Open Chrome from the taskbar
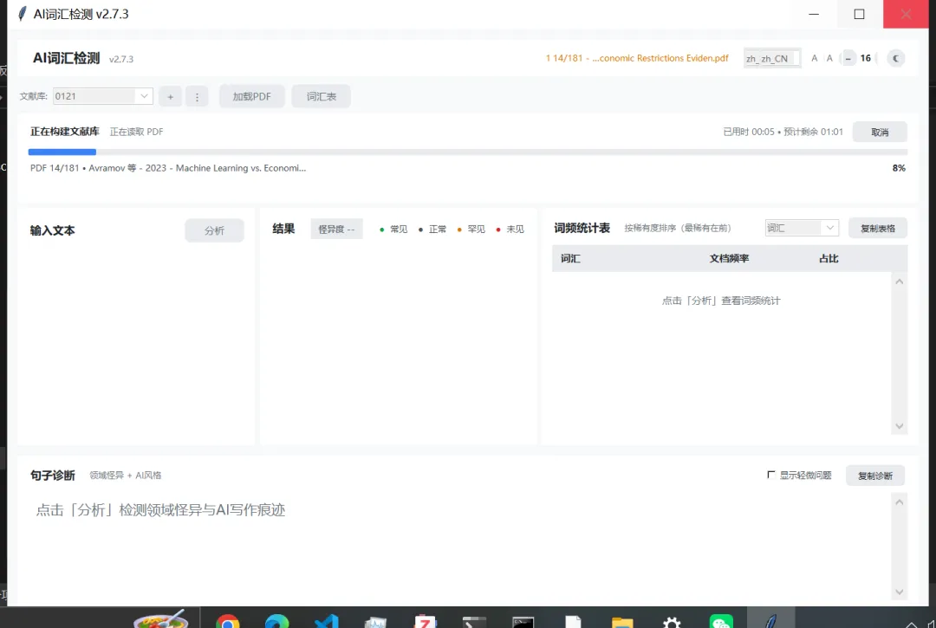This screenshot has width=936, height=628. (228, 622)
